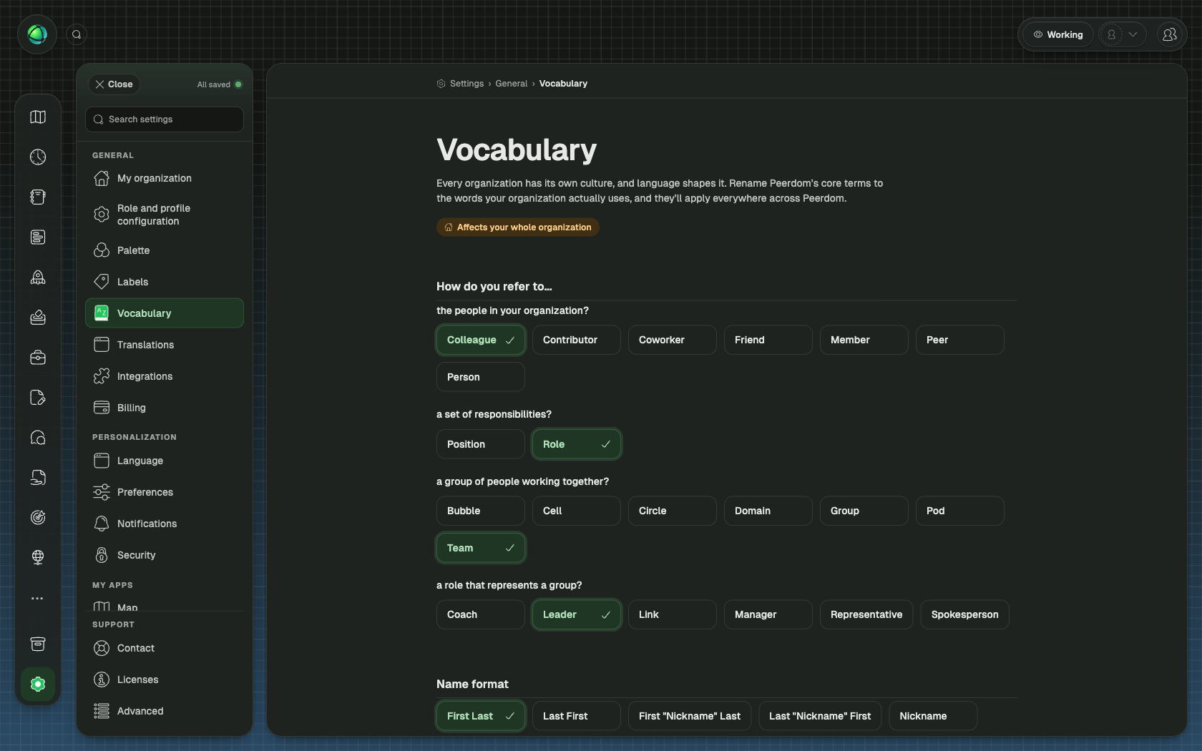Open the archive box icon in rail
Image resolution: width=1202 pixels, height=751 pixels.
(x=38, y=644)
